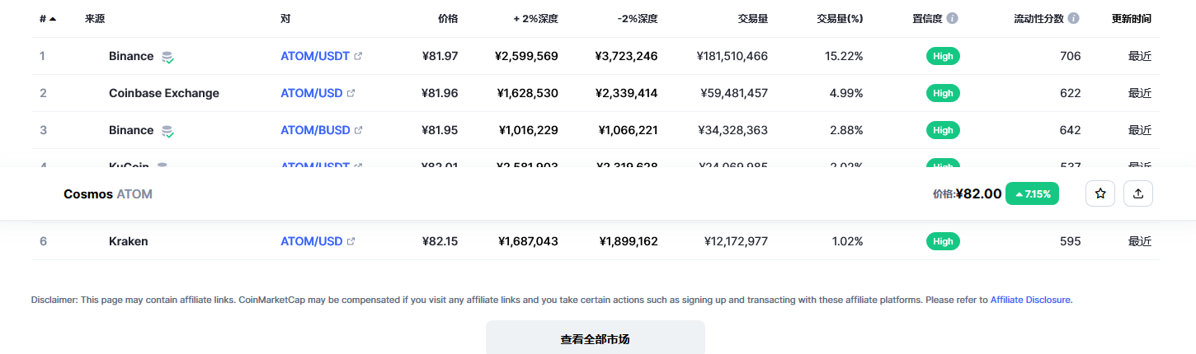The image size is (1196, 354).
Task: Click the external link icon in the Coinbase Exchange row
Action: (351, 93)
